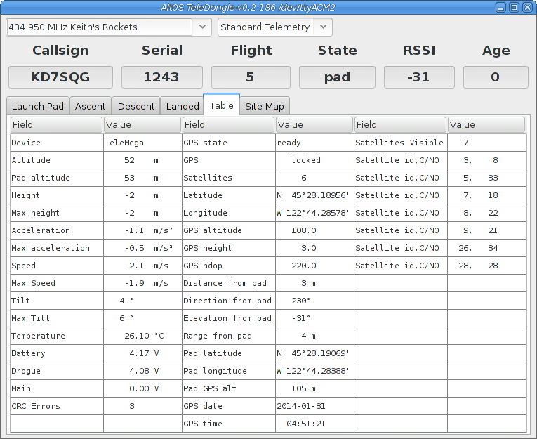Show the Site Map tab
This screenshot has width=537, height=439.
pyautogui.click(x=265, y=106)
